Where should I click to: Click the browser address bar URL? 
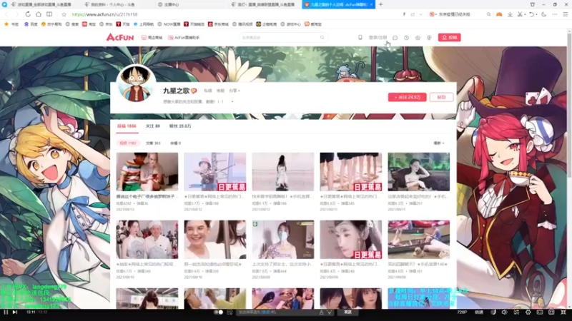[104, 14]
